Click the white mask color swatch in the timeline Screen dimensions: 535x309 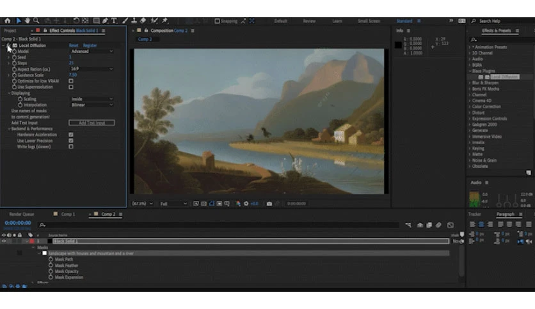[x=44, y=253]
